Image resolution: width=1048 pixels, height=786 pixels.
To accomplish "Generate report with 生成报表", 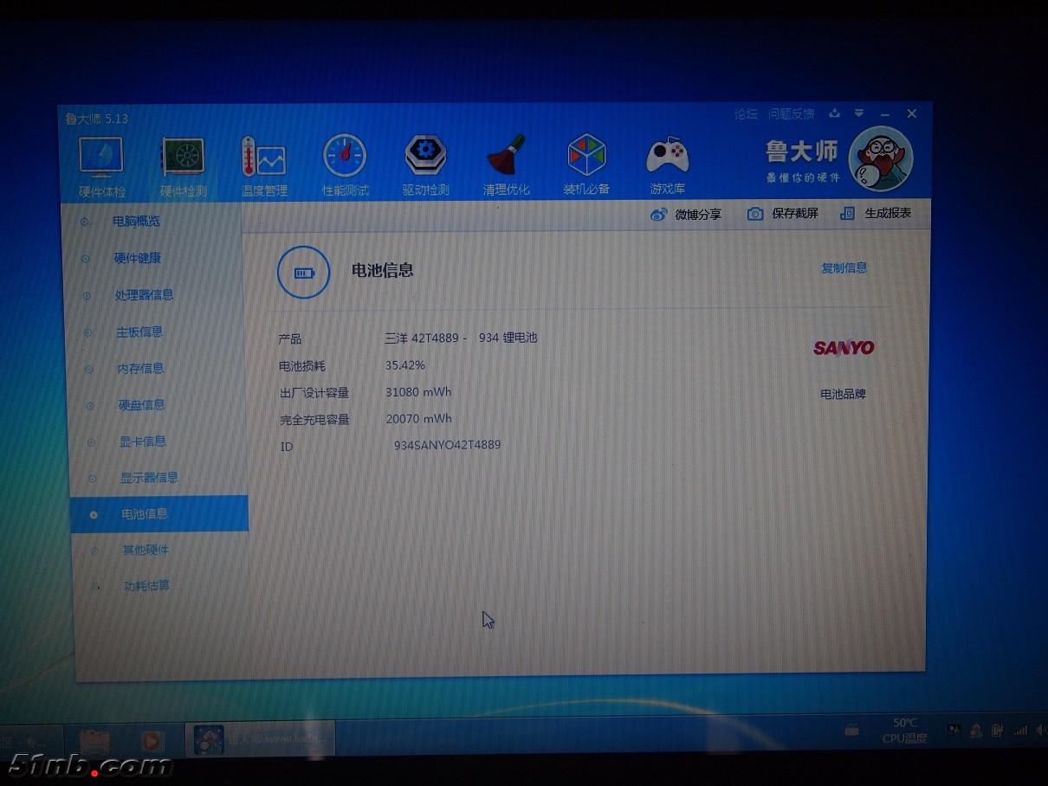I will pos(876,213).
